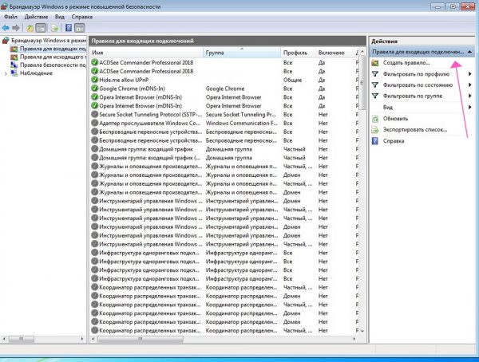Click the Windows Communication F... group cell

[x=241, y=123]
